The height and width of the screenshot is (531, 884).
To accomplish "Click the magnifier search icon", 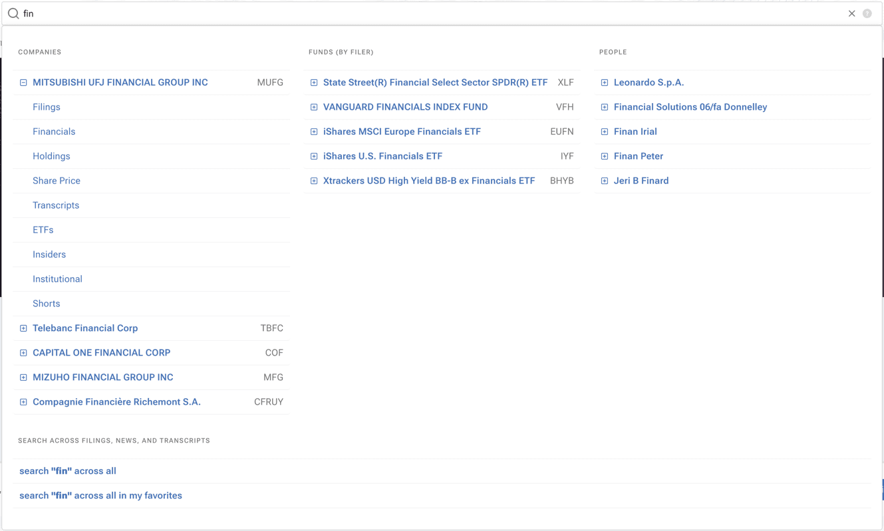I will 13,13.
